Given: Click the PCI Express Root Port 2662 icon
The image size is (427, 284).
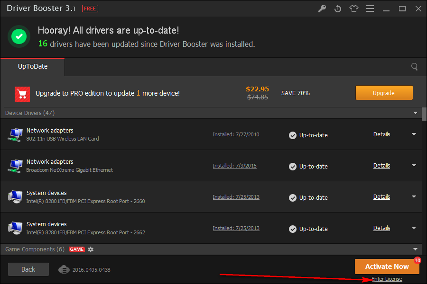Looking at the screenshot, I should [15, 228].
